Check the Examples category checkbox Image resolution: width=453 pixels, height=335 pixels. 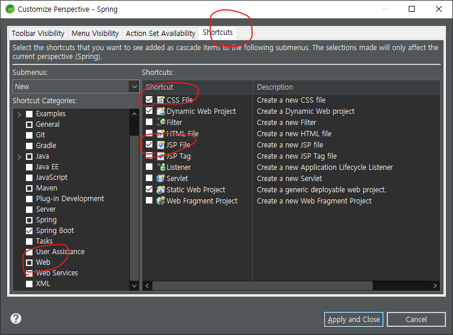[29, 114]
